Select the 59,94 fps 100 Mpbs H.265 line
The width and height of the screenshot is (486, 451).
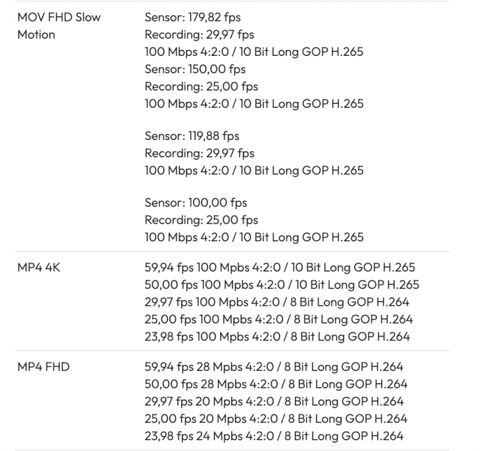pos(279,268)
